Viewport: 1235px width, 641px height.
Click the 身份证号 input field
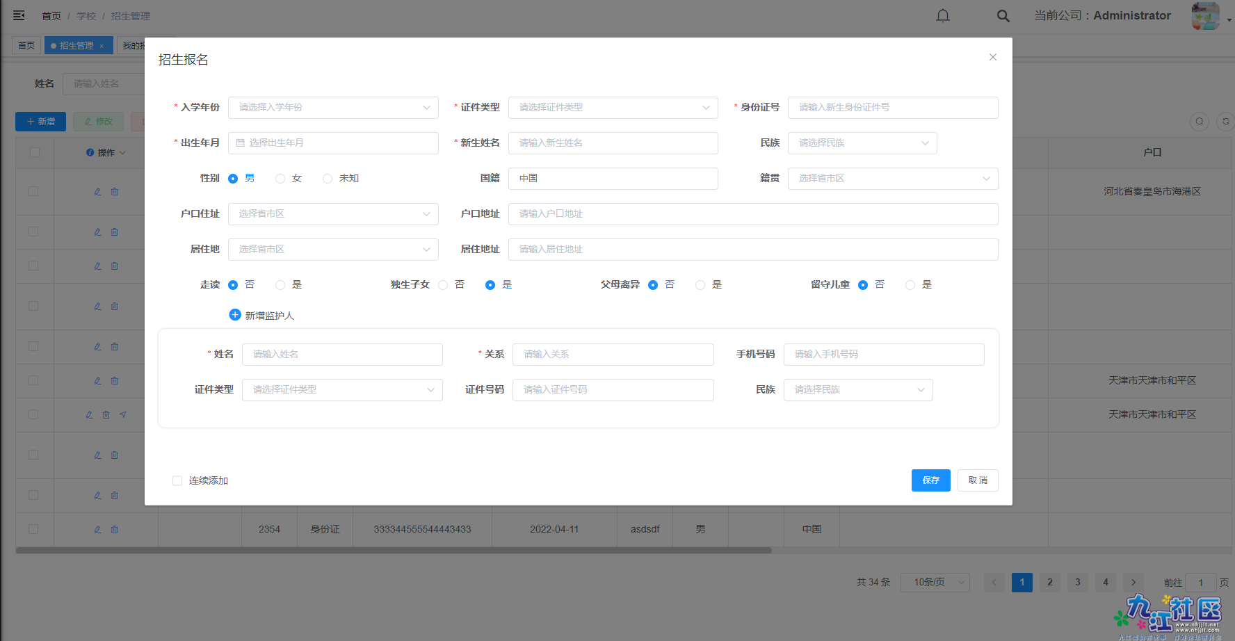892,107
